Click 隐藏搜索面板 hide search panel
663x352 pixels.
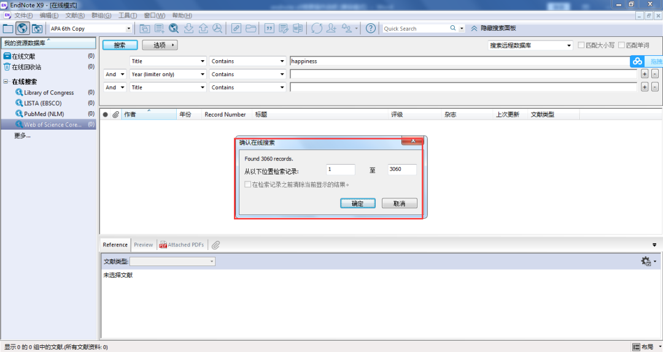(x=494, y=28)
